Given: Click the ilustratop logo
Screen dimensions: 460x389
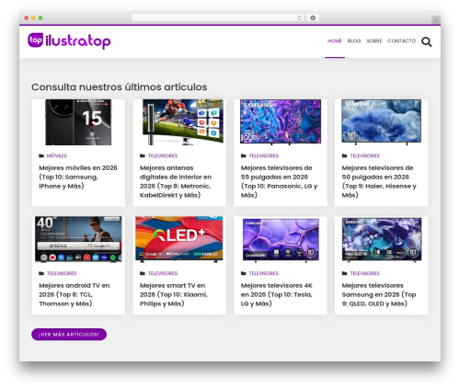Looking at the screenshot, I should coord(69,40).
